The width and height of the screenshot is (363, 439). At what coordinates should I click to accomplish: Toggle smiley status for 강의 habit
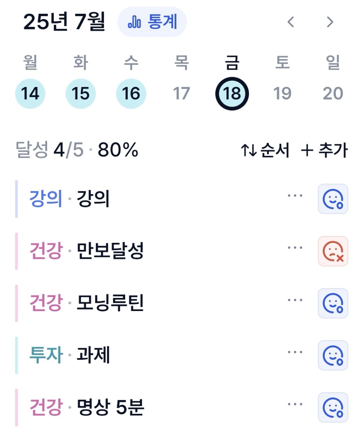[333, 199]
